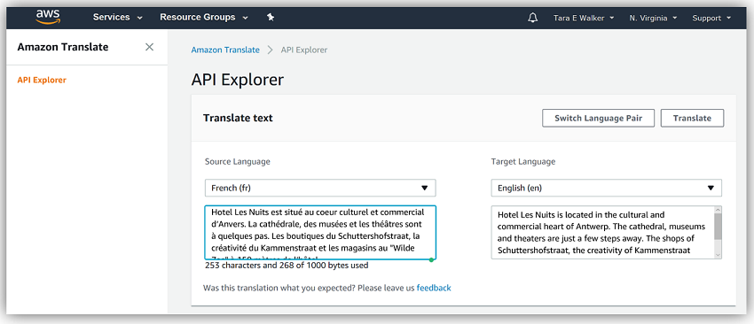Open the Tara E Walker account menu

584,19
